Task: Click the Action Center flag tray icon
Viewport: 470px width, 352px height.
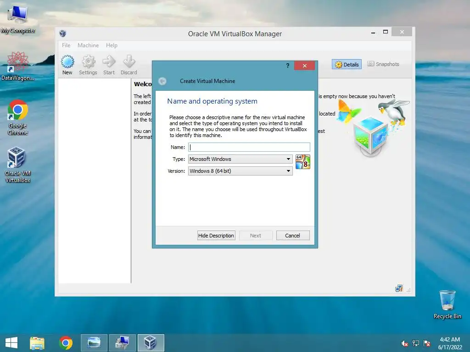Action: pos(427,343)
